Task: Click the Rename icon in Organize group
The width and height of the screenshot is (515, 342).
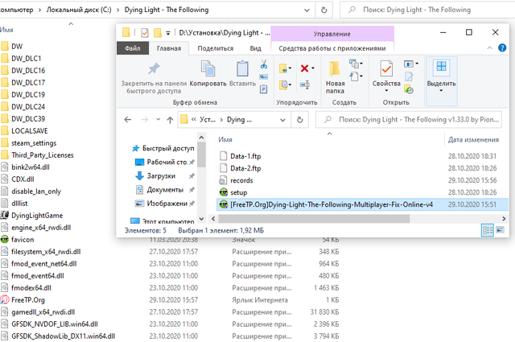Action: coord(304,84)
